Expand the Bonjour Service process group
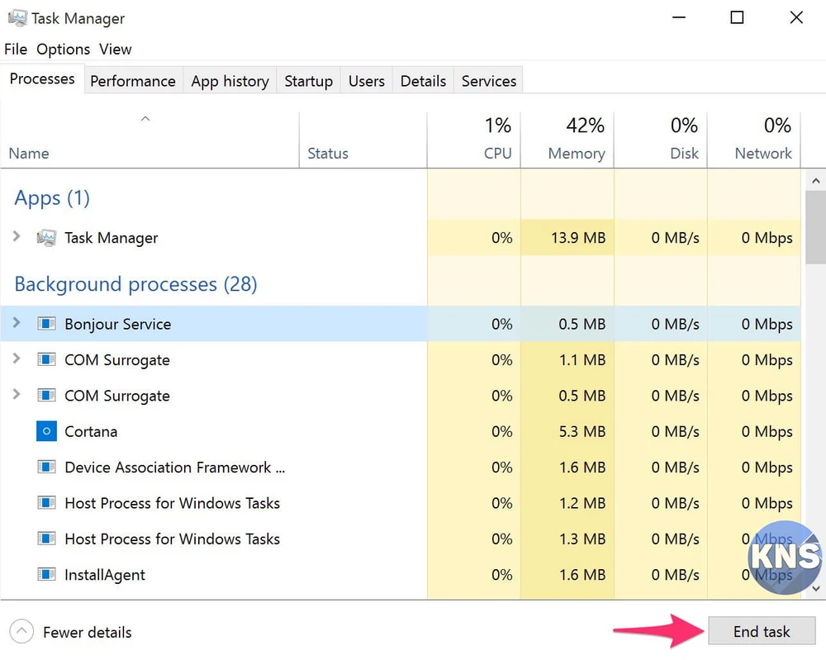This screenshot has height=660, width=826. (17, 323)
